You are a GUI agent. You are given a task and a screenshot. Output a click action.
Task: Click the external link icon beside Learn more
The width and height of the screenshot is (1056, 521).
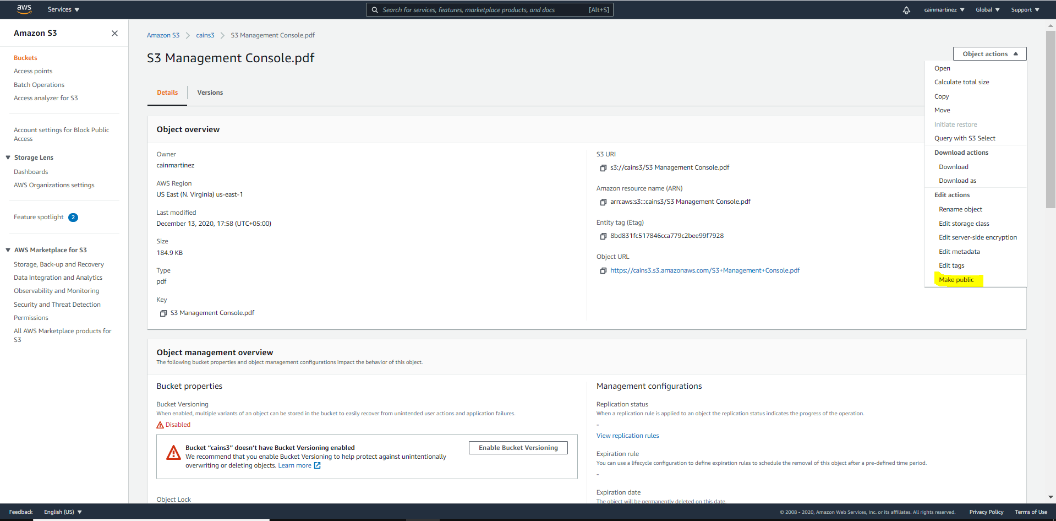pyautogui.click(x=318, y=466)
